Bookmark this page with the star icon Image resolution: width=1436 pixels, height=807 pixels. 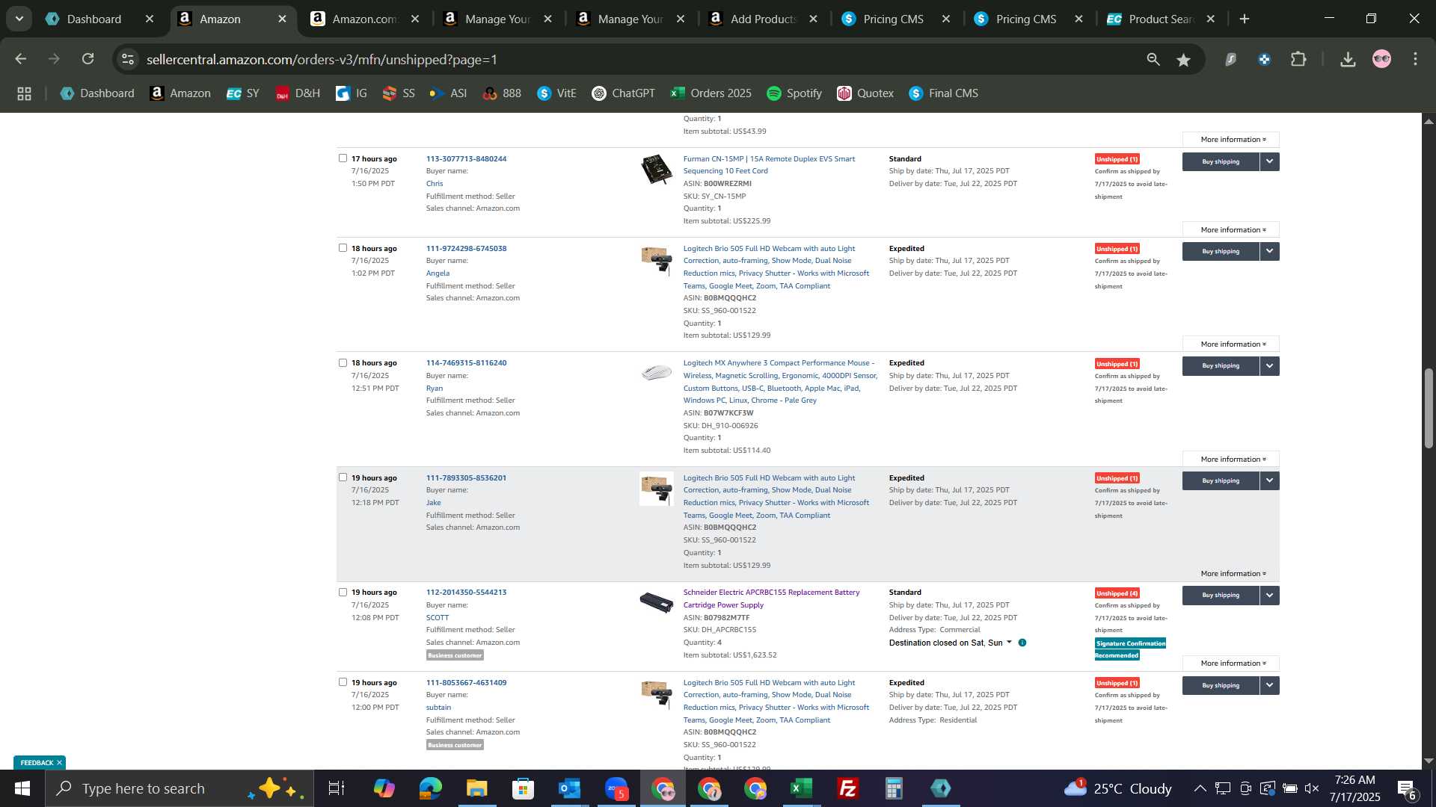1183,60
